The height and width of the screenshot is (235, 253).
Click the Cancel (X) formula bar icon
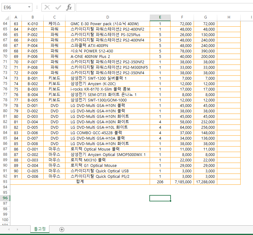click(x=47, y=7)
